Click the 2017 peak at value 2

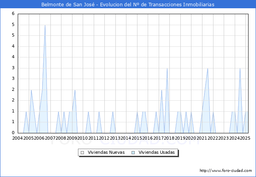click(x=161, y=90)
